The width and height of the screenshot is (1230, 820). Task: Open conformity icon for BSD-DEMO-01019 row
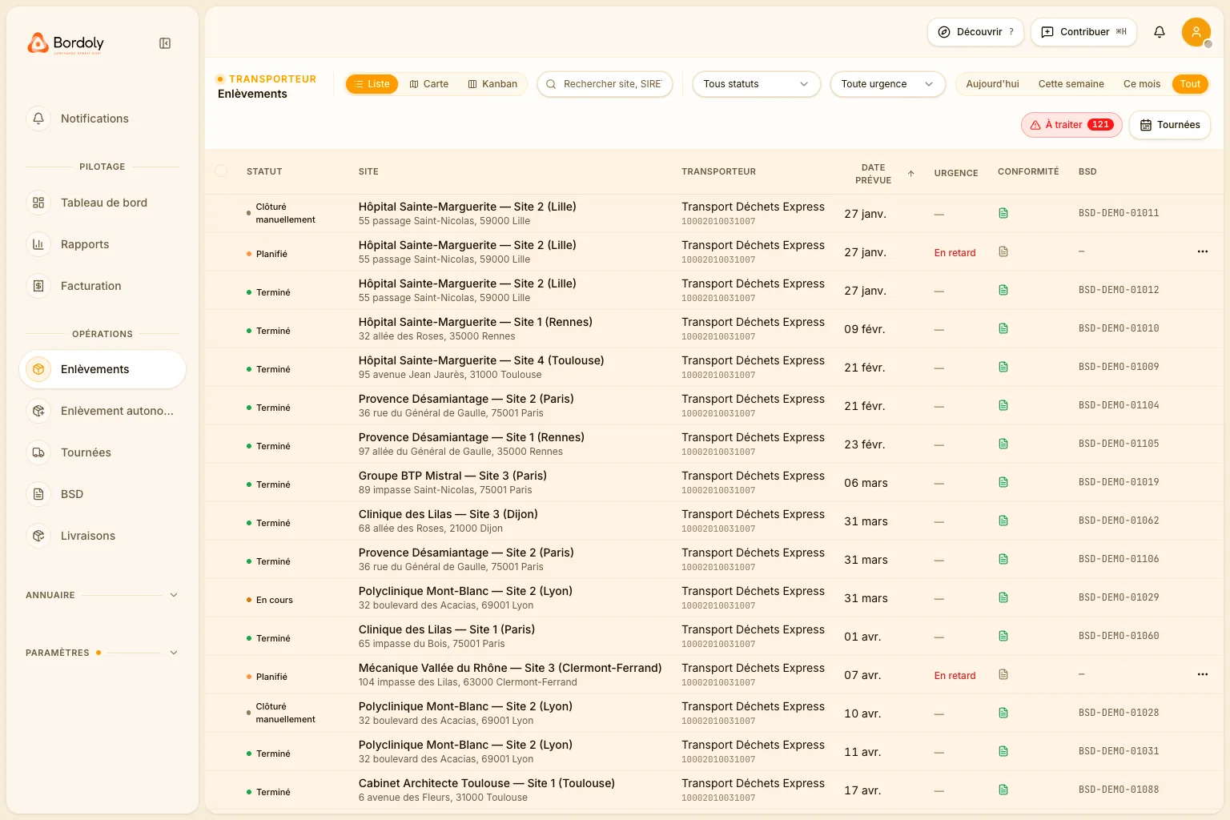point(1003,482)
